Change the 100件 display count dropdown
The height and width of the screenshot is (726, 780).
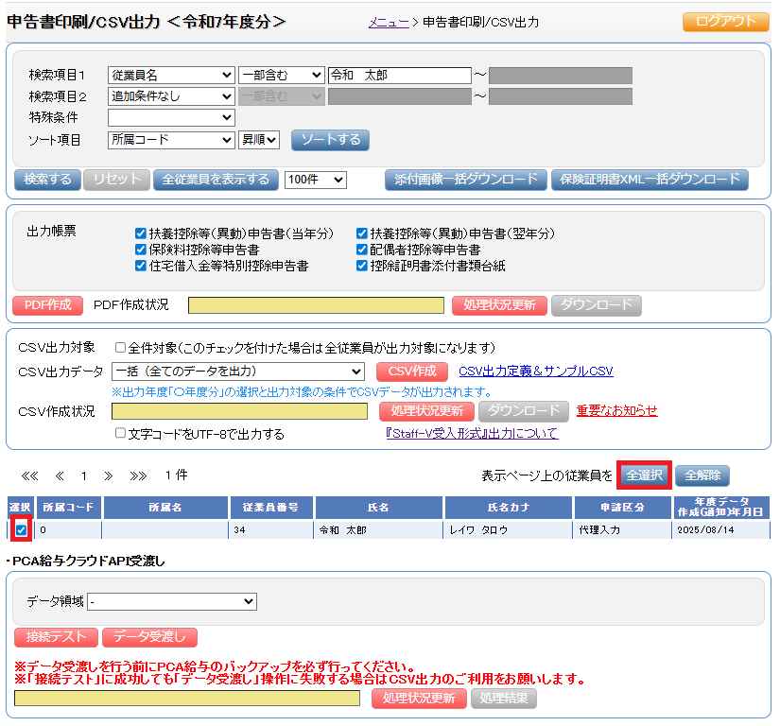point(316,180)
